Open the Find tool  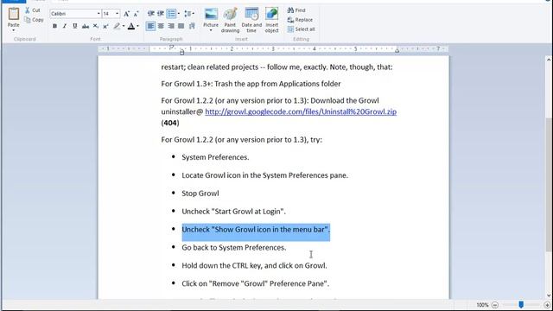(x=296, y=10)
